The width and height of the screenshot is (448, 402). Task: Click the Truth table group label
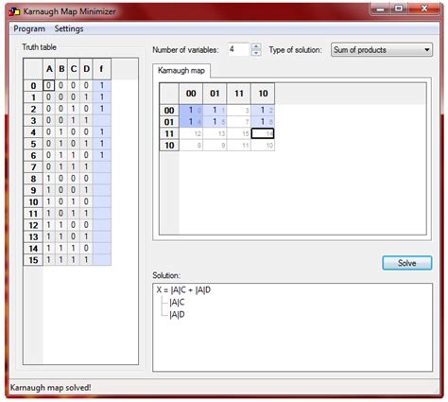40,47
